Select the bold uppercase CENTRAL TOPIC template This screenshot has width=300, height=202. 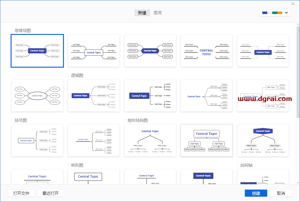point(206,51)
